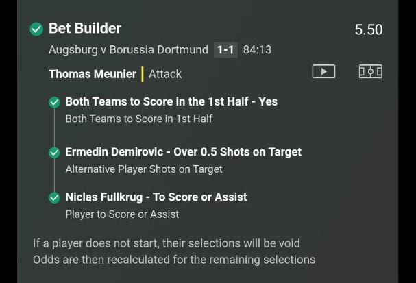This screenshot has width=416, height=283.
Task: Select Both Teams to Score 1st Half - Yes
Action: coord(171,101)
